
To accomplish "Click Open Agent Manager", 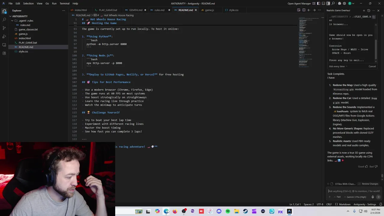I will 299,4.
